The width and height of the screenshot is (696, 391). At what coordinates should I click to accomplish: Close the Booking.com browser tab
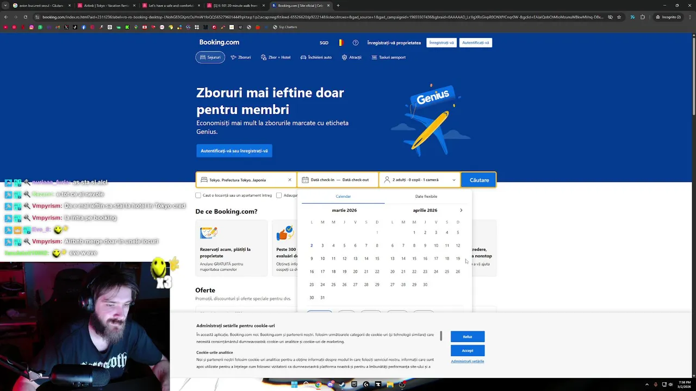tap(328, 5)
